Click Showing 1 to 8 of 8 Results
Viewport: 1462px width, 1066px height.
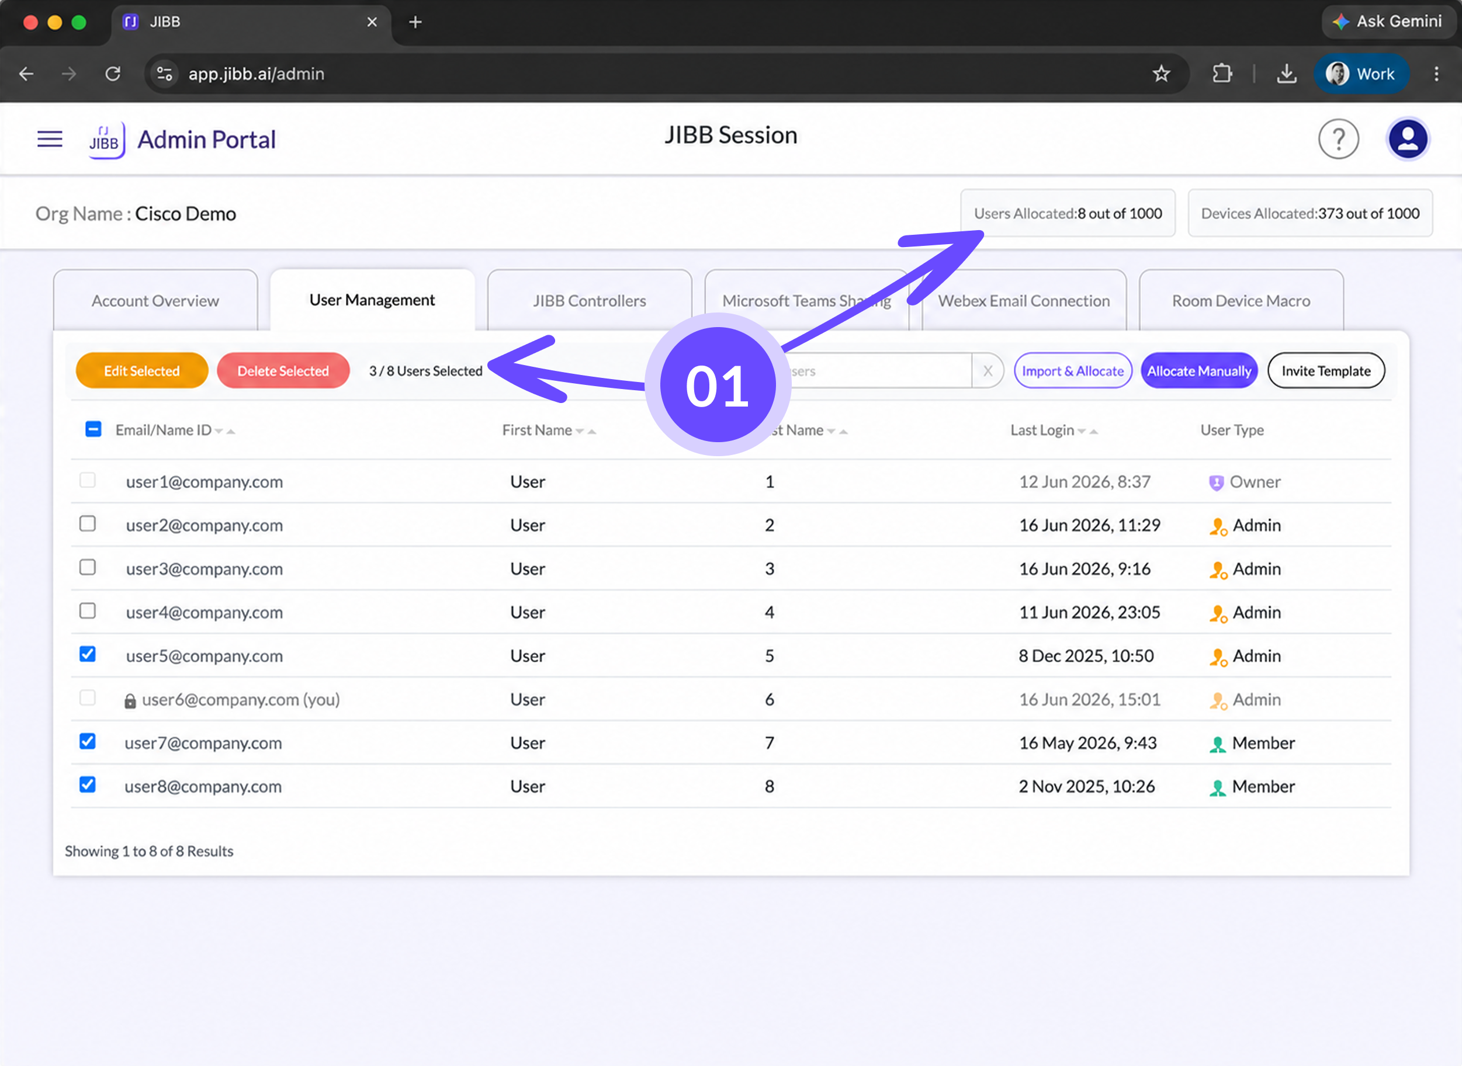point(149,852)
